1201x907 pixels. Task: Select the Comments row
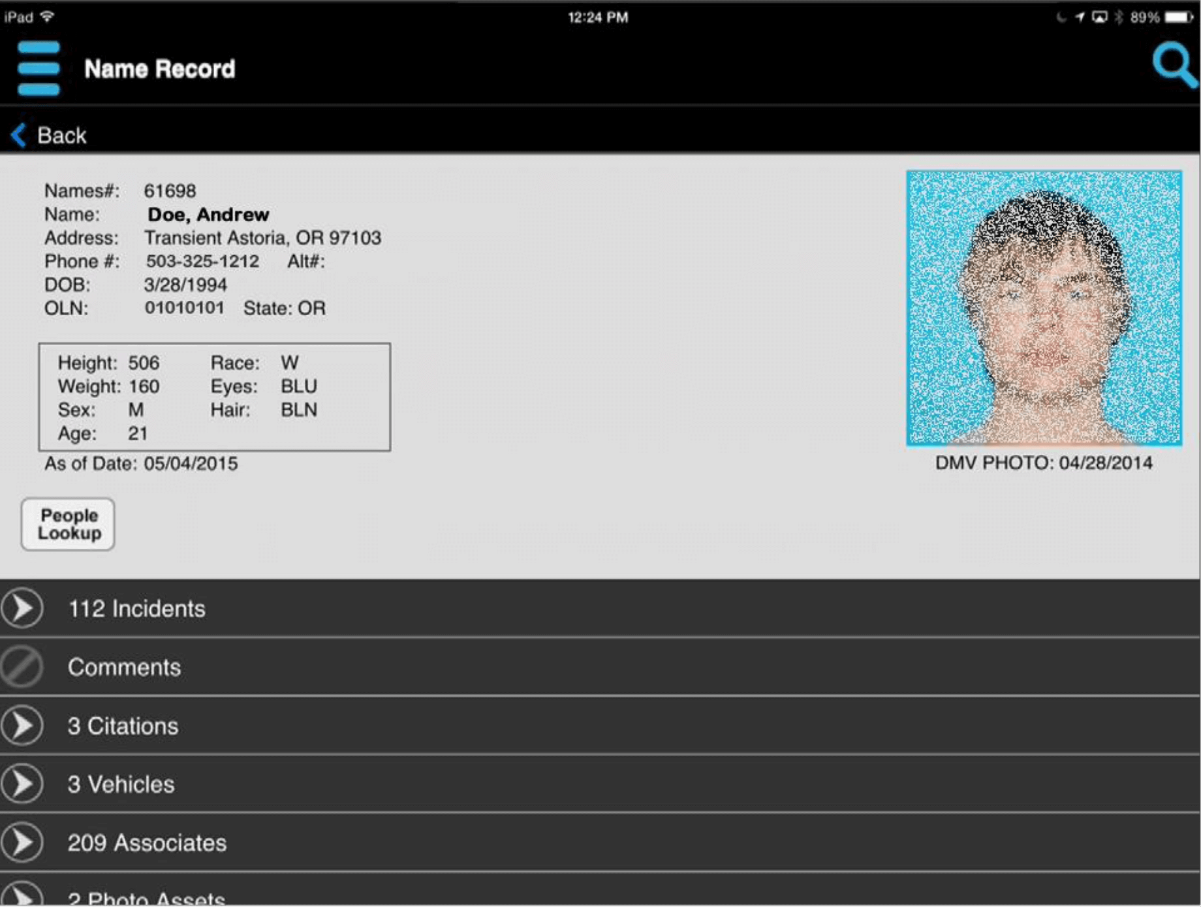pos(600,667)
